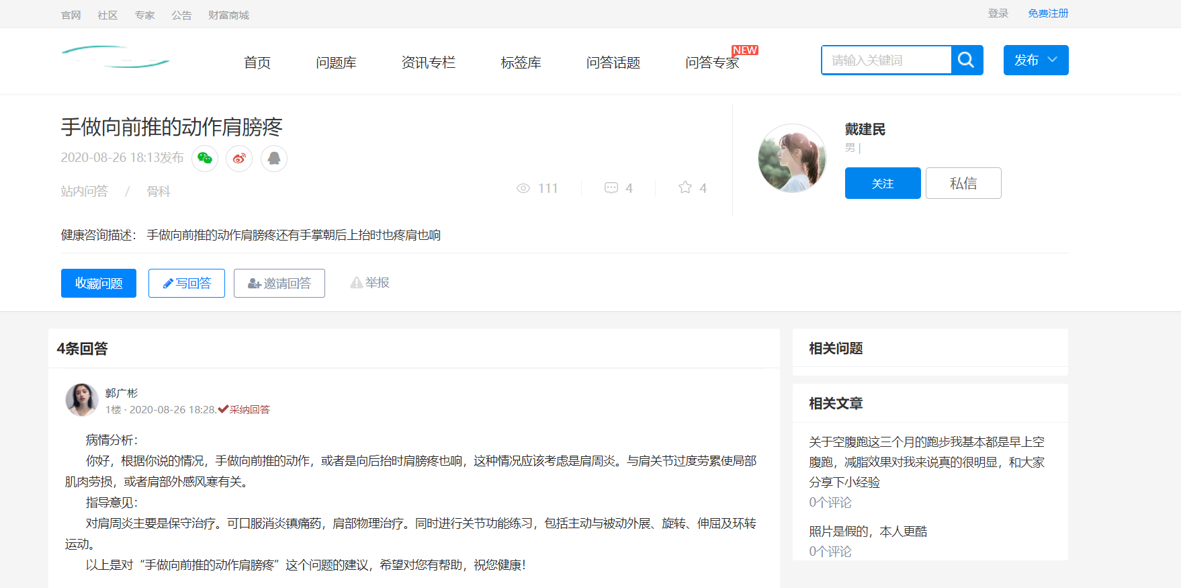Open the 问题库 navigation tab

pyautogui.click(x=336, y=62)
